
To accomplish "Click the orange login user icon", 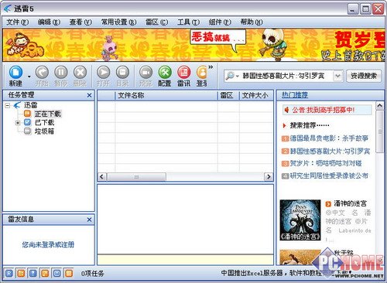I will click(x=202, y=72).
